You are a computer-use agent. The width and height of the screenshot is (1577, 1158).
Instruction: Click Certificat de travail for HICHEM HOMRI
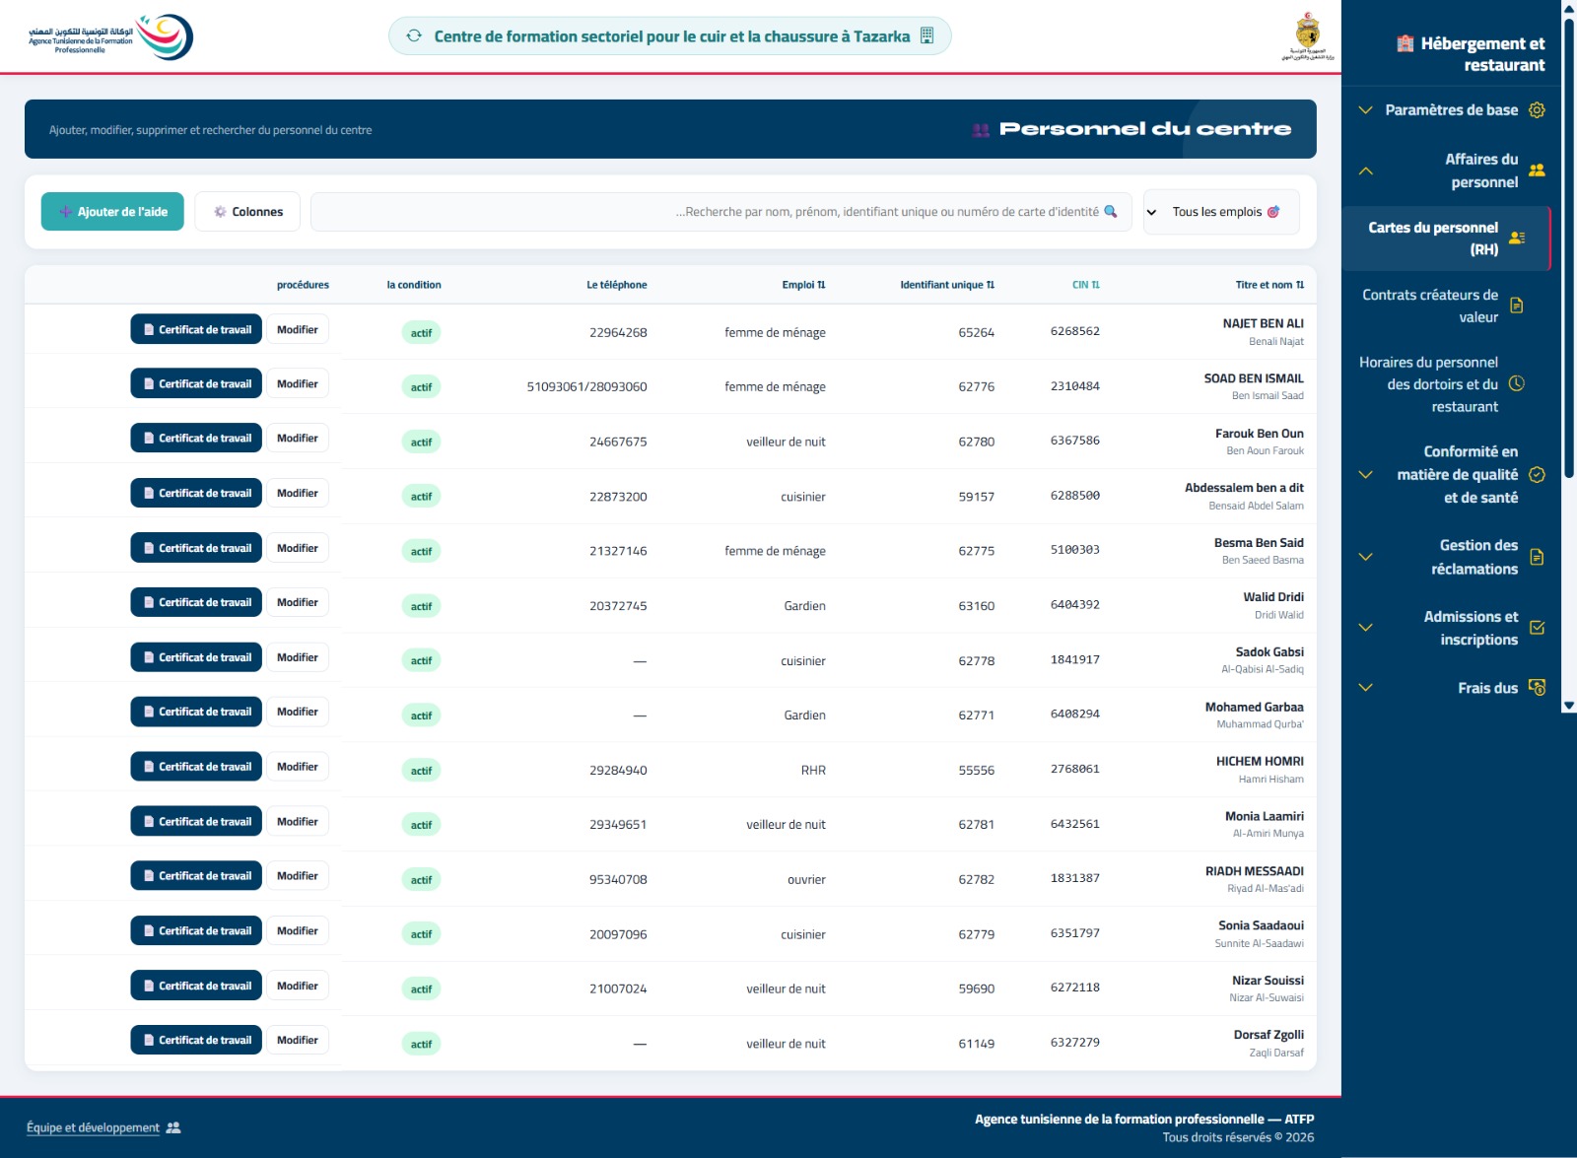pyautogui.click(x=196, y=766)
